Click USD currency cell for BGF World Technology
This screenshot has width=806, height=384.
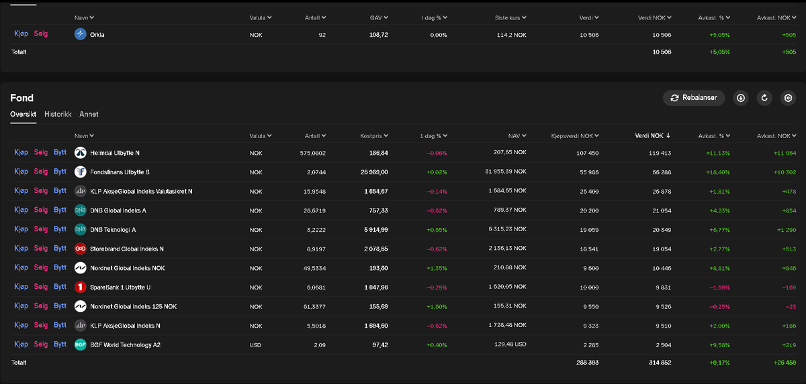pyautogui.click(x=255, y=345)
